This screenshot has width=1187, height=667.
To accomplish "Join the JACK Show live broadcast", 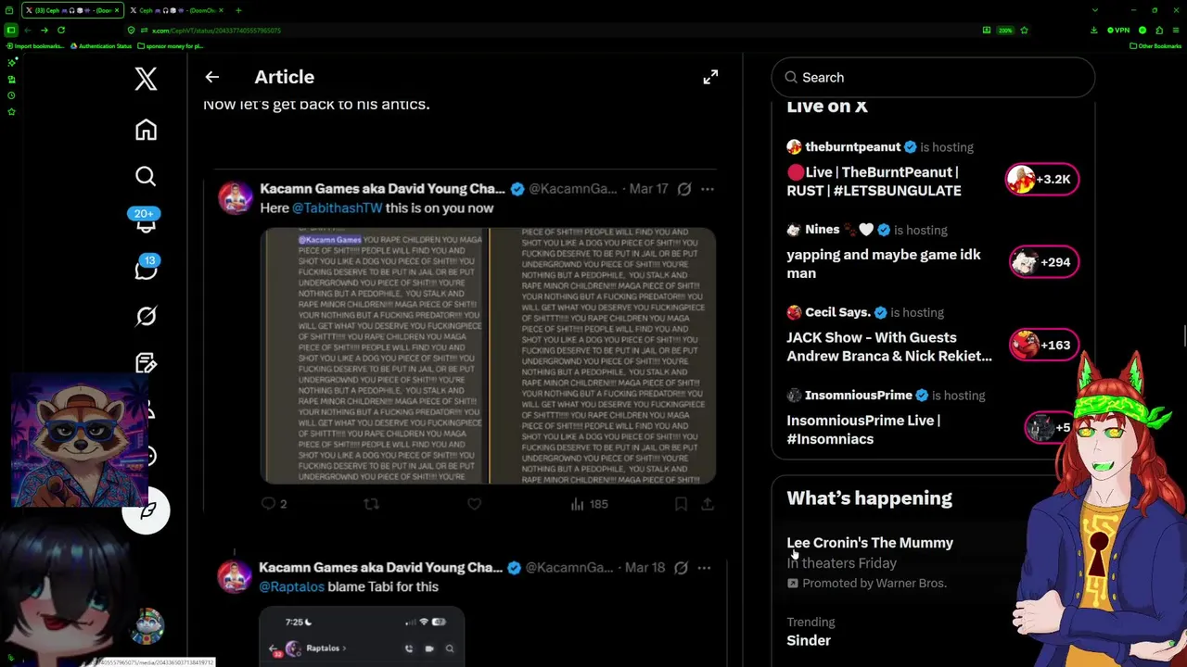I will (x=888, y=346).
